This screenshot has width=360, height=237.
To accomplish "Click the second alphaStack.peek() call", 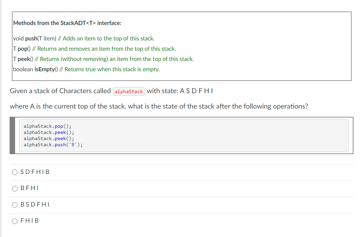I will pos(48,138).
